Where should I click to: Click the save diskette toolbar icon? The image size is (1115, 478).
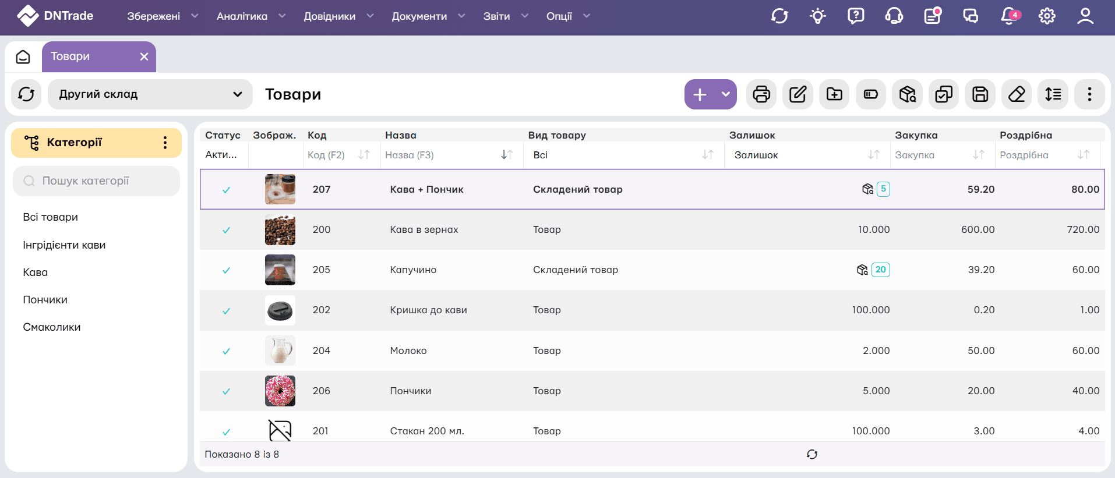980,94
